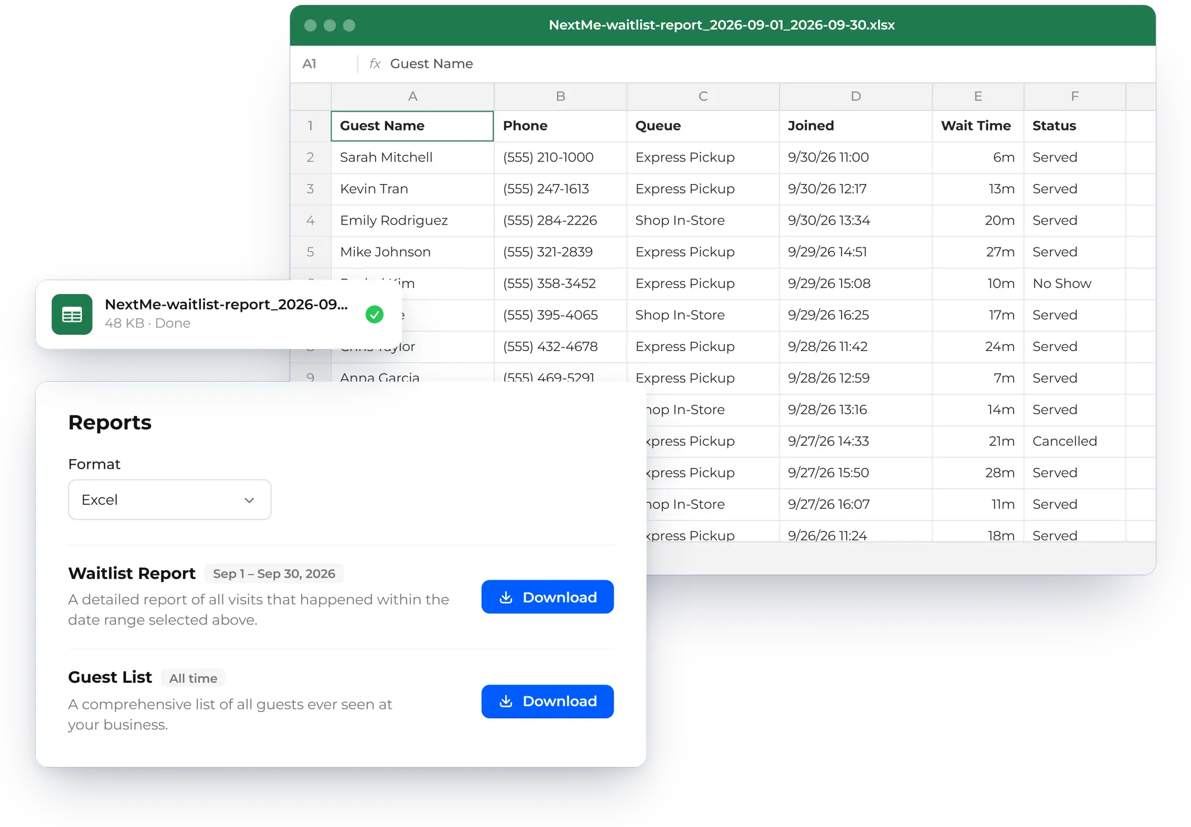The image size is (1191, 827).
Task: Select the Kevin Tran cell
Action: click(x=412, y=189)
